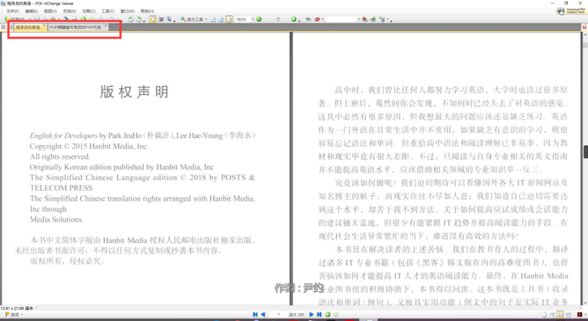
Task: Expand the red stamp tool dropdown
Action: (322, 19)
